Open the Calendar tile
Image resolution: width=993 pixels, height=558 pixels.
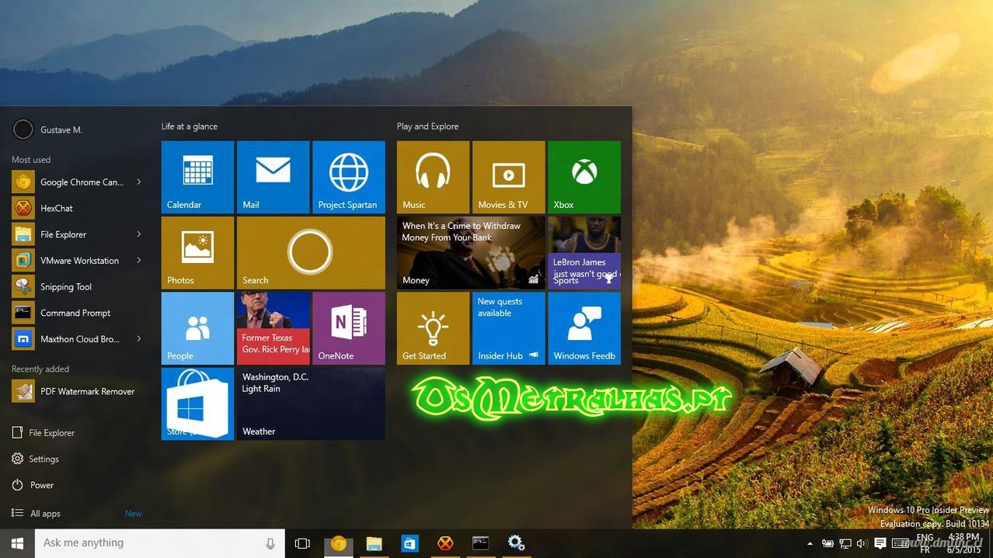coord(197,177)
